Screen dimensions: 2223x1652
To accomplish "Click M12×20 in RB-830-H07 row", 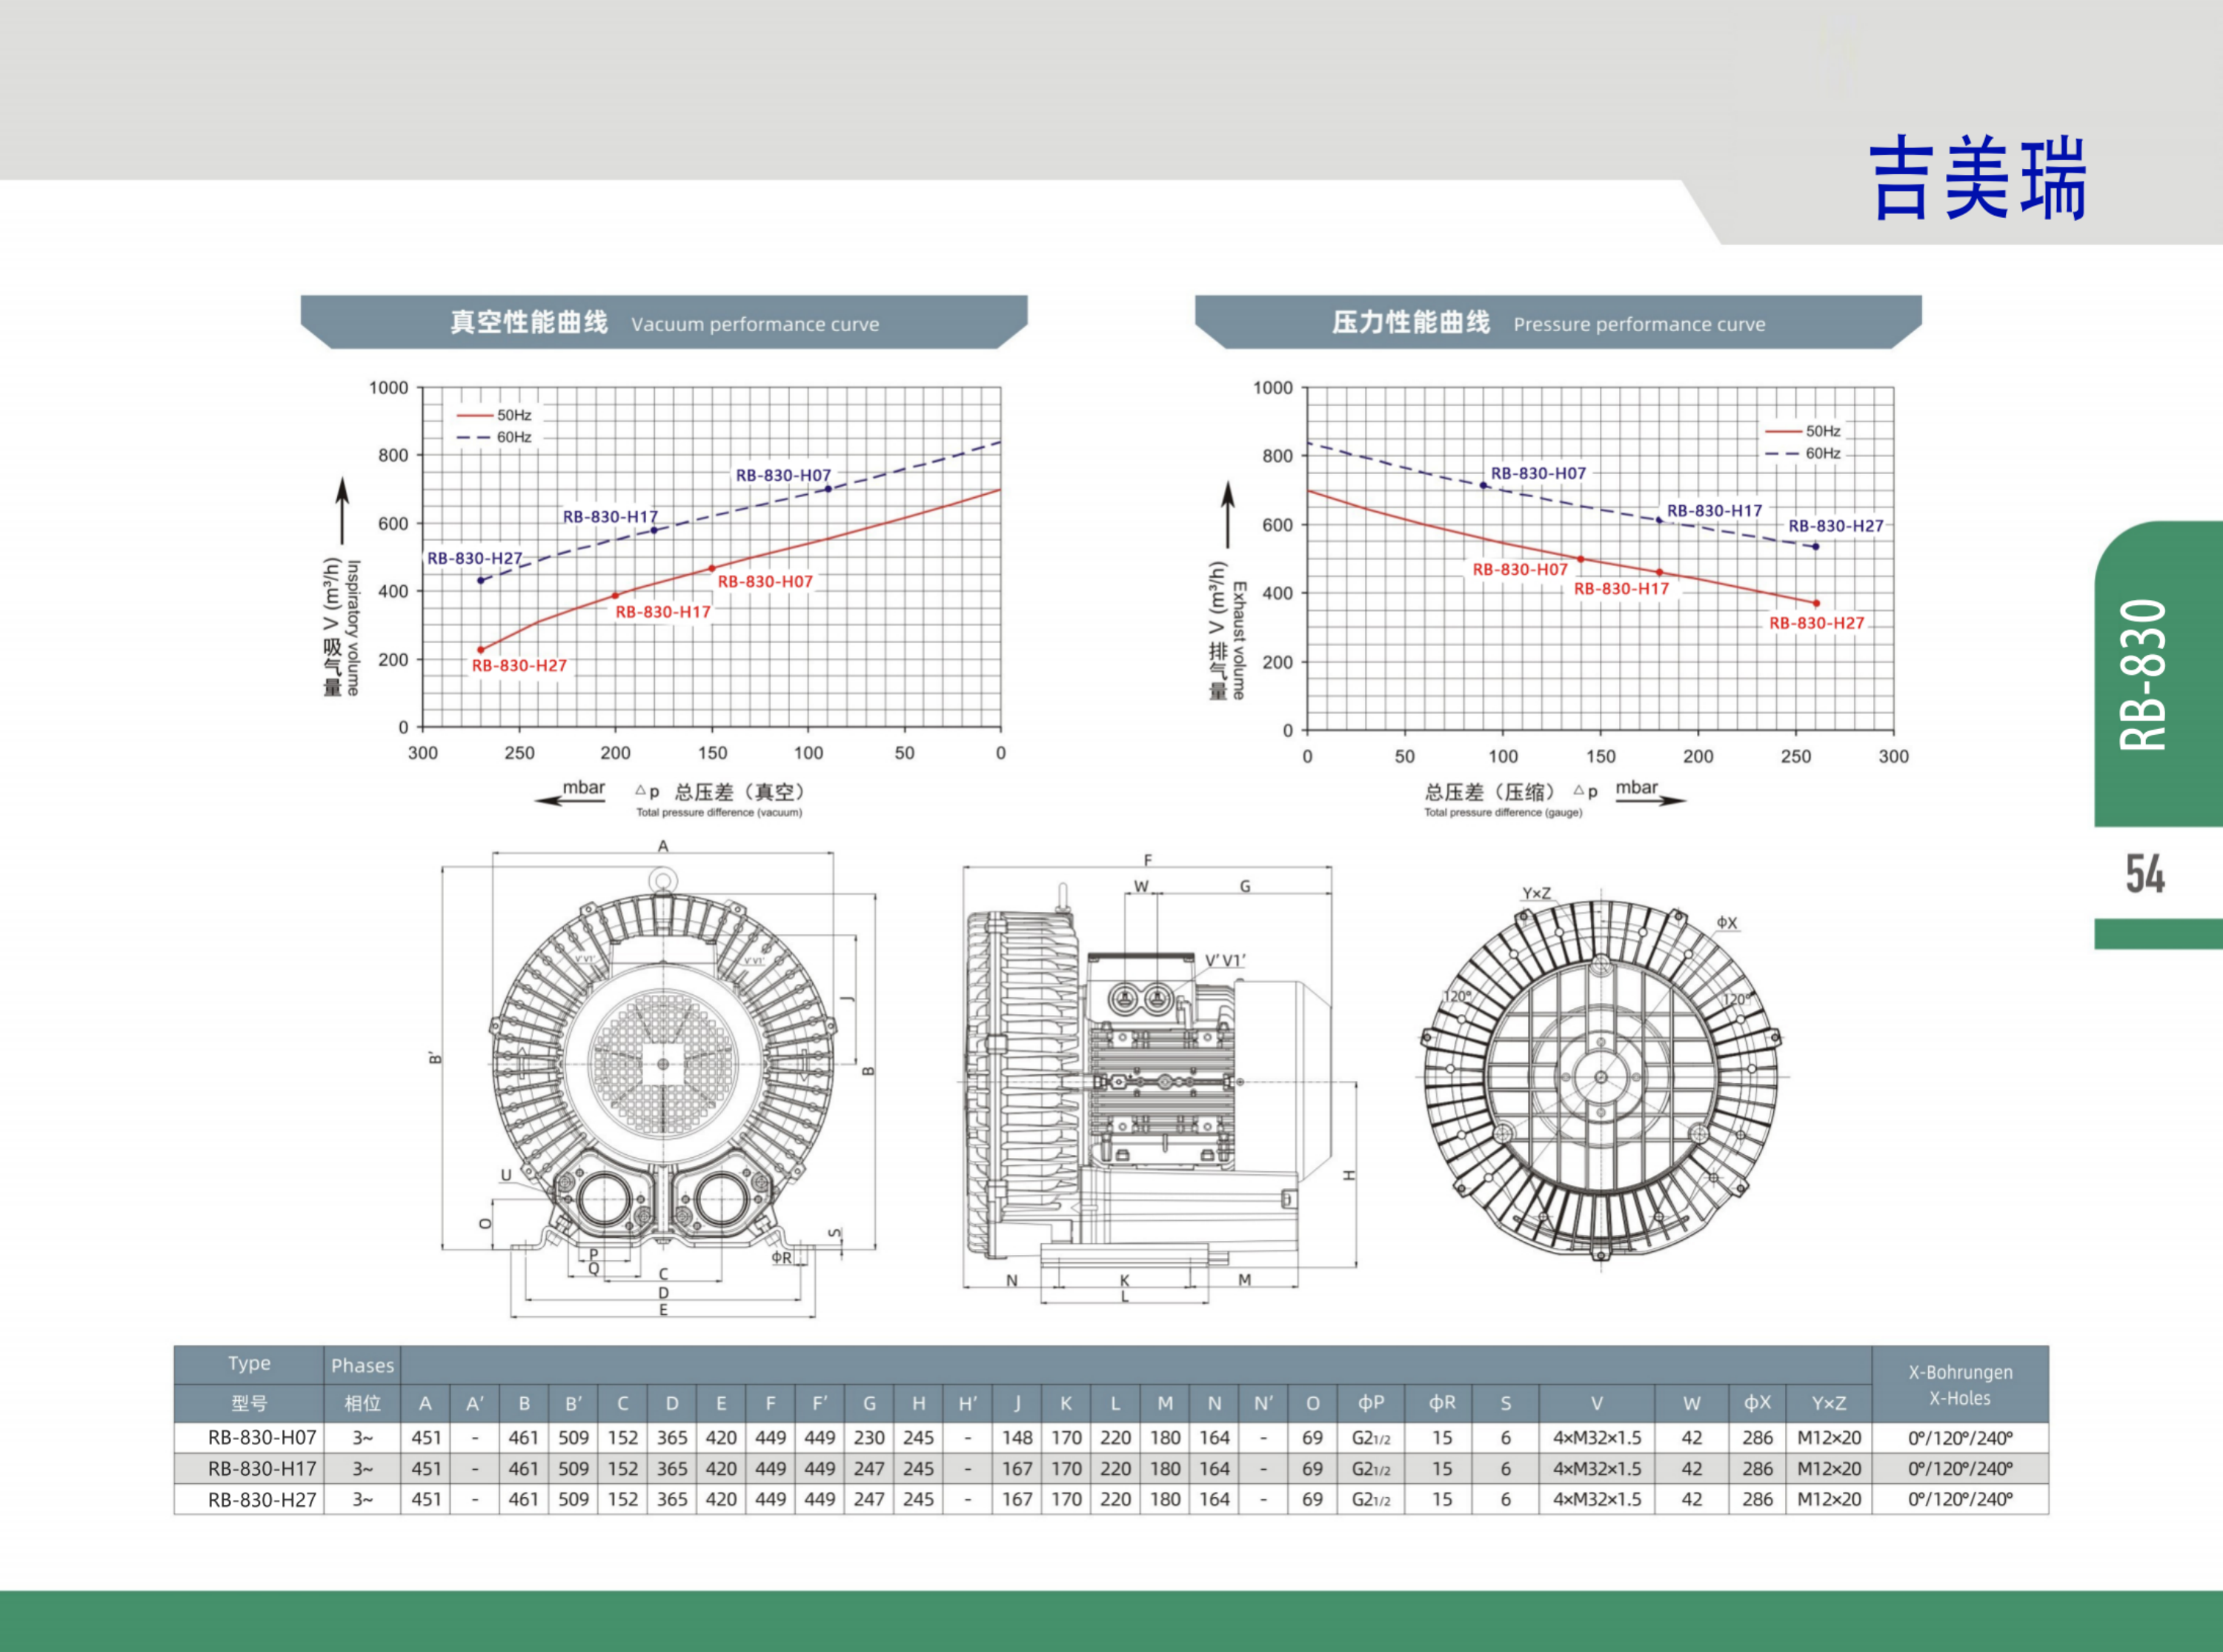I will [x=1829, y=1438].
